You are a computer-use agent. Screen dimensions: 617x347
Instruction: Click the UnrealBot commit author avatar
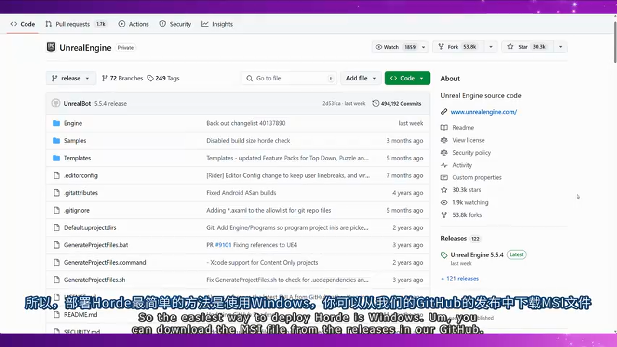click(x=55, y=103)
